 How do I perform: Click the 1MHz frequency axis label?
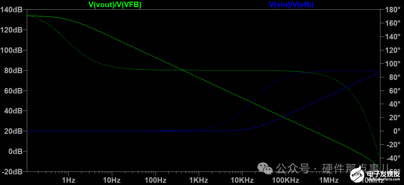pyautogui.click(x=329, y=180)
